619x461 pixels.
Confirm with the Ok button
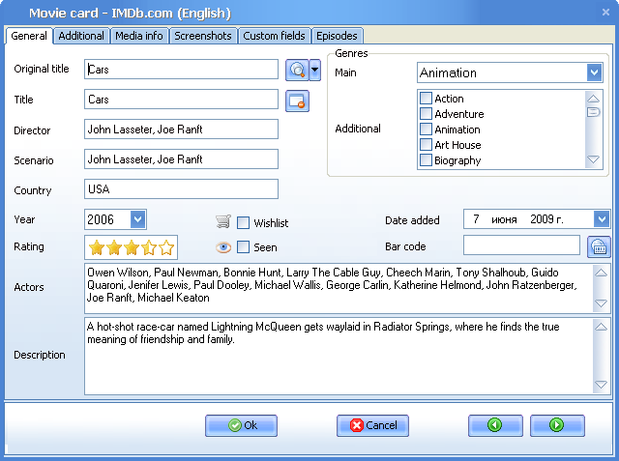click(x=241, y=425)
